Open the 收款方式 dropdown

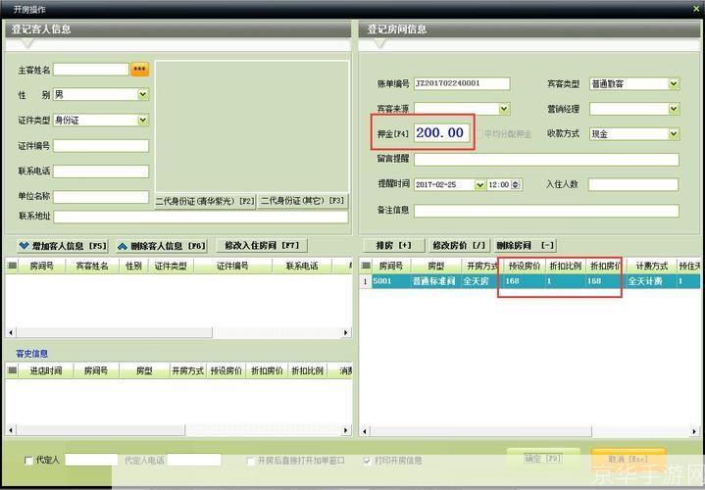[x=673, y=133]
